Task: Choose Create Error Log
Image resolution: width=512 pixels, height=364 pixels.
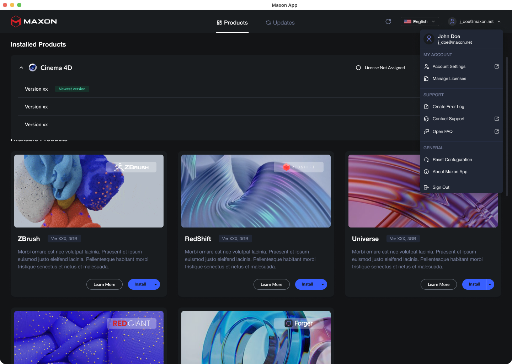Action: (x=462, y=107)
